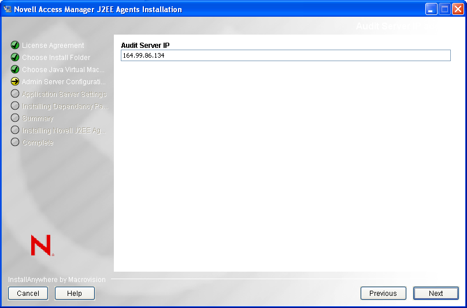Select the License Agreement step label

point(53,46)
